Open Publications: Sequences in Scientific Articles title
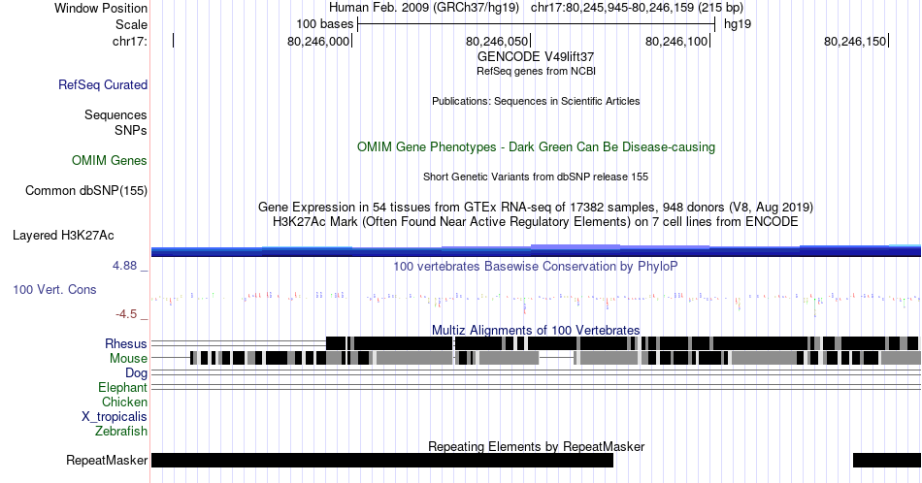Image resolution: width=922 pixels, height=483 pixels. 536,101
